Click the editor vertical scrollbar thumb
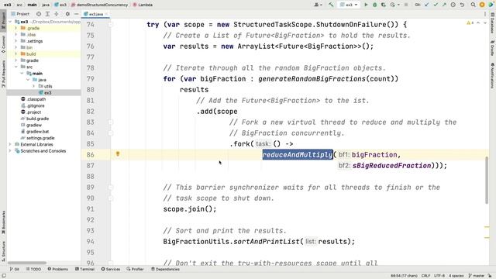 (487, 180)
